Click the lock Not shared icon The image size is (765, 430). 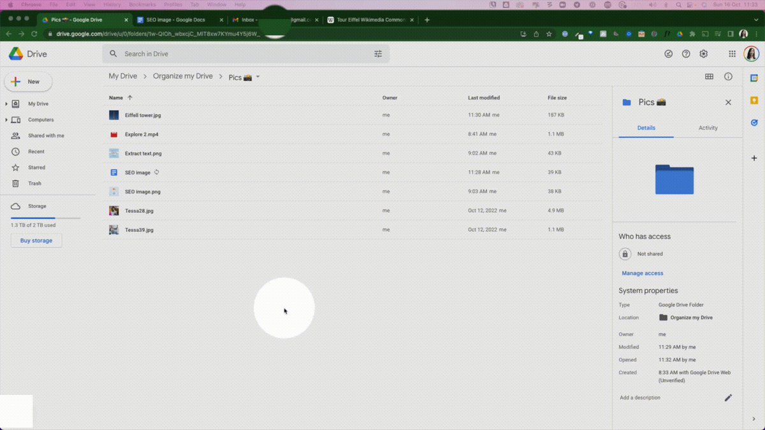[x=625, y=254]
